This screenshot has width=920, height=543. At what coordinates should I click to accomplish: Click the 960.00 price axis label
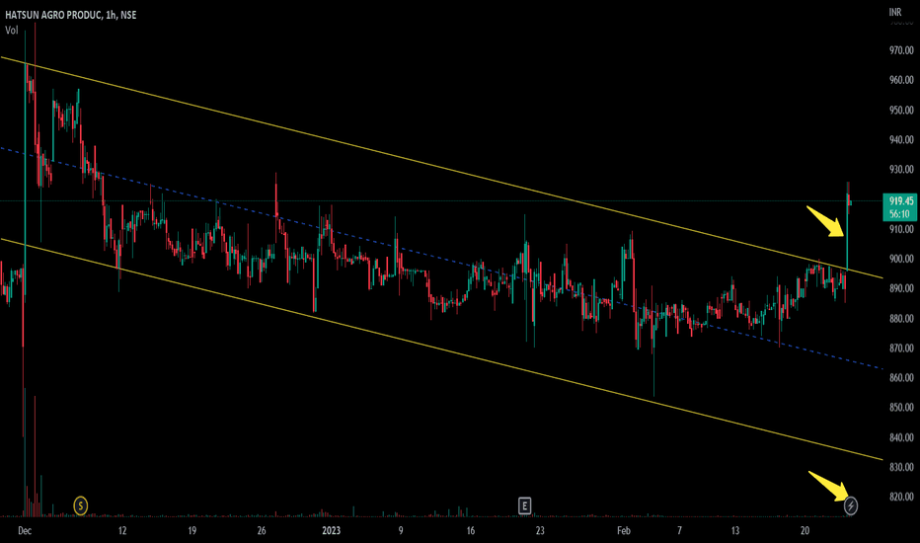click(901, 80)
